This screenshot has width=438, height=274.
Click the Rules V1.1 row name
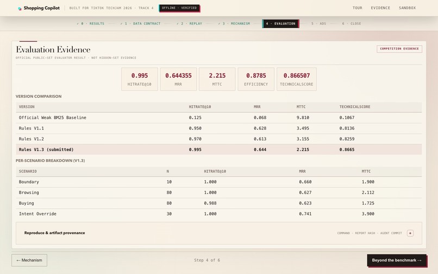[x=32, y=128]
